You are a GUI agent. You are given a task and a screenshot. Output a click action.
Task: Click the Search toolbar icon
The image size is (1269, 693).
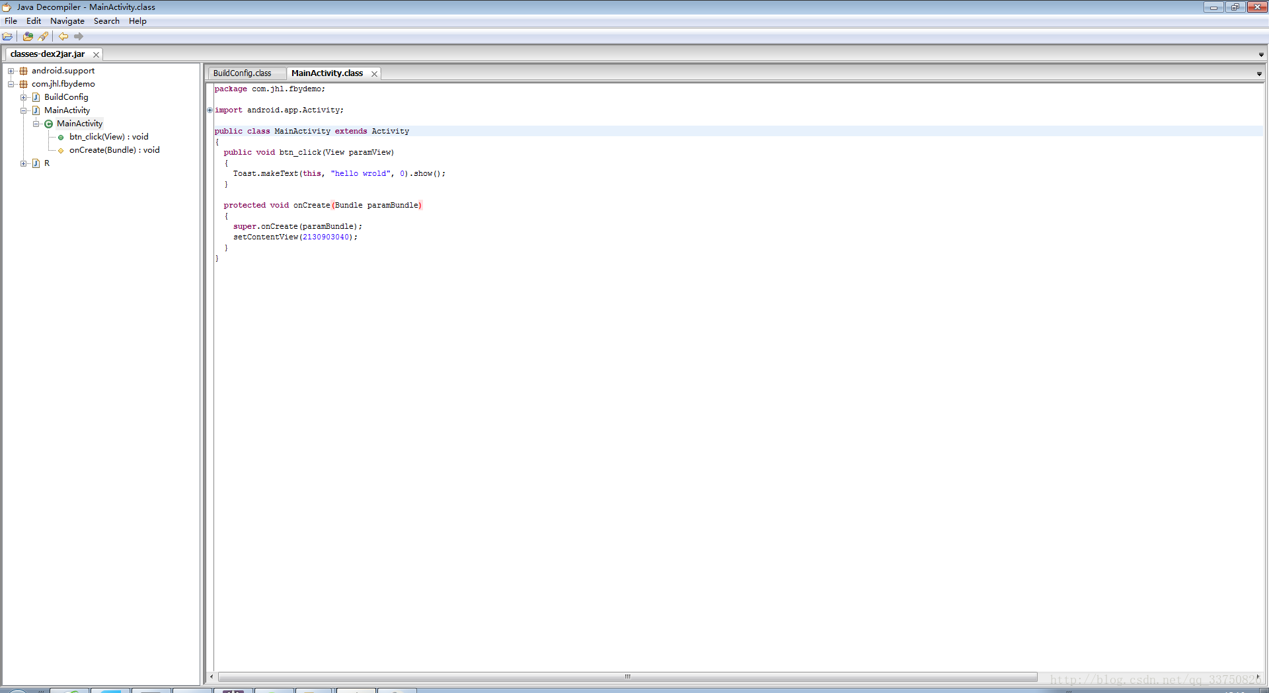[x=43, y=36]
